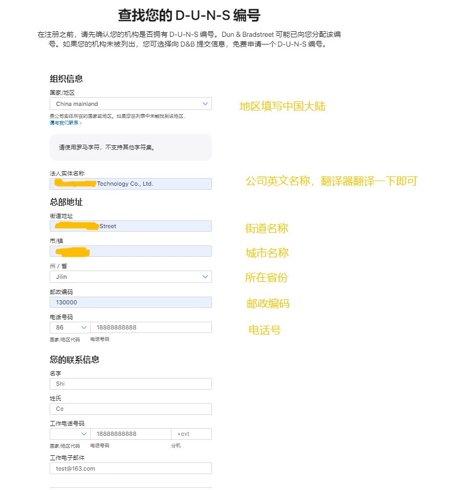Click the 您的联系信息 section heading
The width and height of the screenshot is (473, 490).
pyautogui.click(x=74, y=360)
